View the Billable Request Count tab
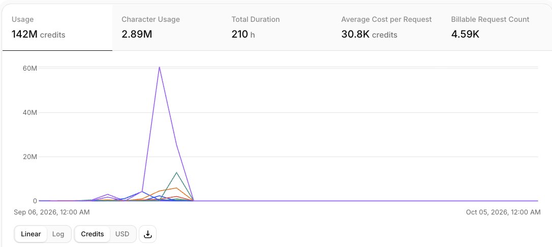Image resolution: width=552 pixels, height=247 pixels. (497, 27)
